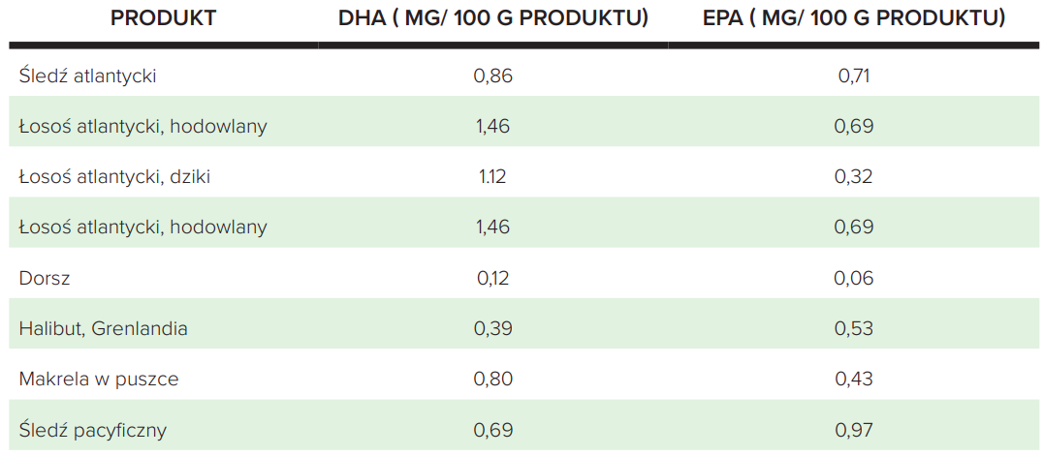The image size is (1044, 456).
Task: Click Halibut EPA value 0,53
Action: (x=853, y=328)
